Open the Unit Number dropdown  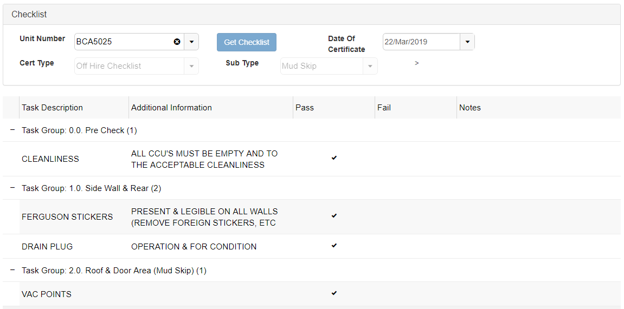191,42
